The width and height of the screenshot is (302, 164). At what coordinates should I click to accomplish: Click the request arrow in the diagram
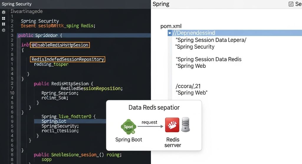tap(150, 126)
